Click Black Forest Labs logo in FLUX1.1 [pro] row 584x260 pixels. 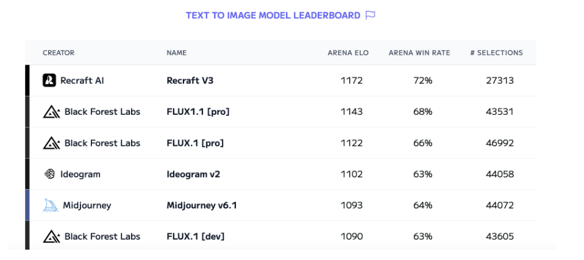51,112
